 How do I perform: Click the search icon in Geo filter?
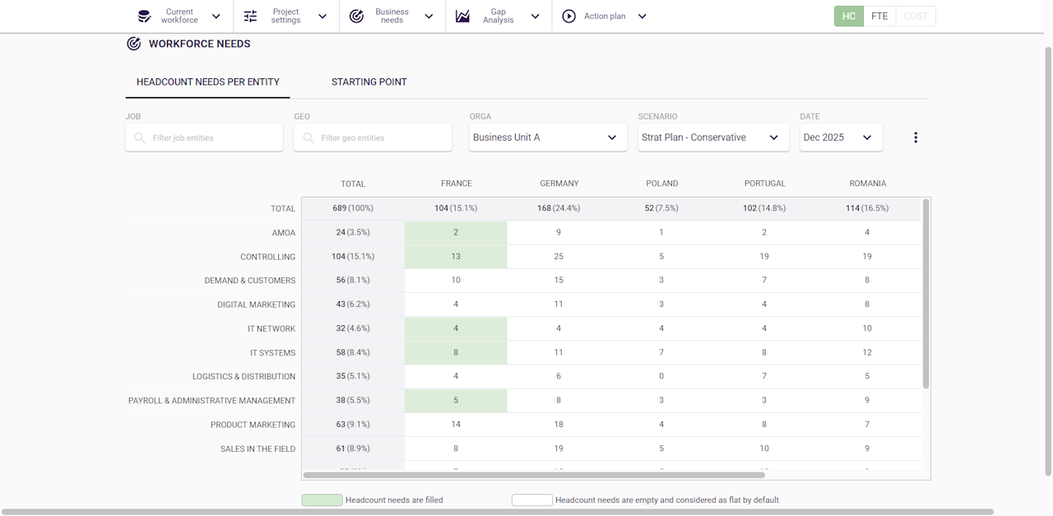point(308,138)
